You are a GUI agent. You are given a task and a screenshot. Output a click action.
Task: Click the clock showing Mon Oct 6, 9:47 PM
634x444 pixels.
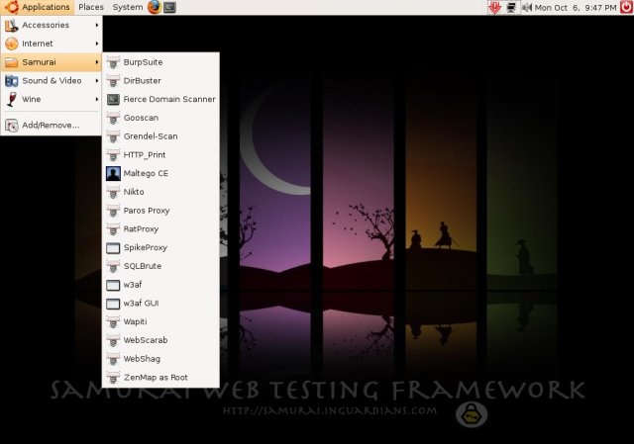click(x=576, y=7)
